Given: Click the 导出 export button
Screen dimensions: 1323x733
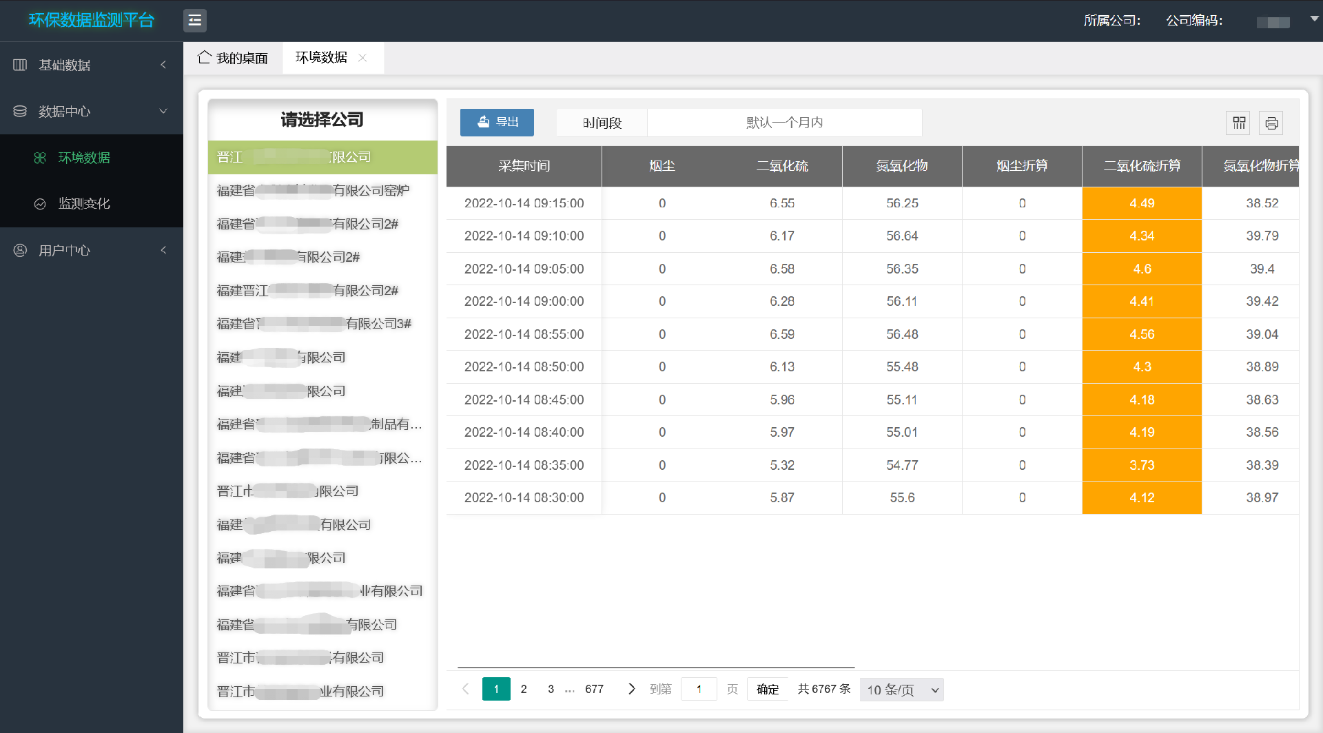Looking at the screenshot, I should (x=497, y=122).
